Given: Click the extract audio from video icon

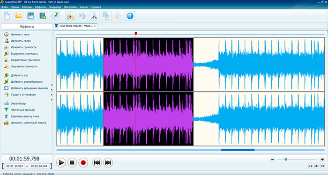Looking at the screenshot, I should pyautogui.click(x=43, y=16).
